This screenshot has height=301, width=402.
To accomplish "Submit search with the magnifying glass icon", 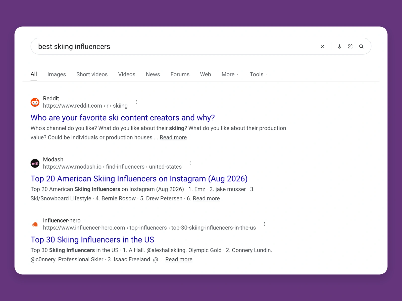I will pos(361,46).
